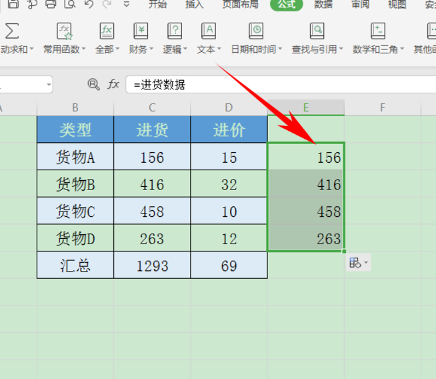Image resolution: width=436 pixels, height=379 pixels.
Task: Select the 公式 tab
Action: coord(287,4)
